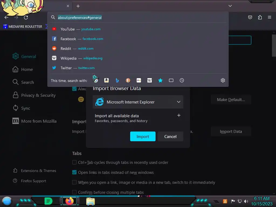Open the Home settings category
Image resolution: width=276 pixels, height=207 pixels.
(x=23, y=69)
